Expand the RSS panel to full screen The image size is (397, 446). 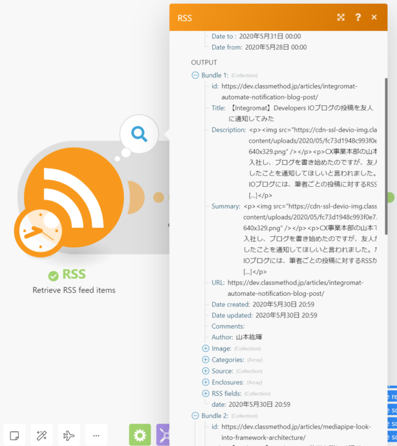click(341, 17)
